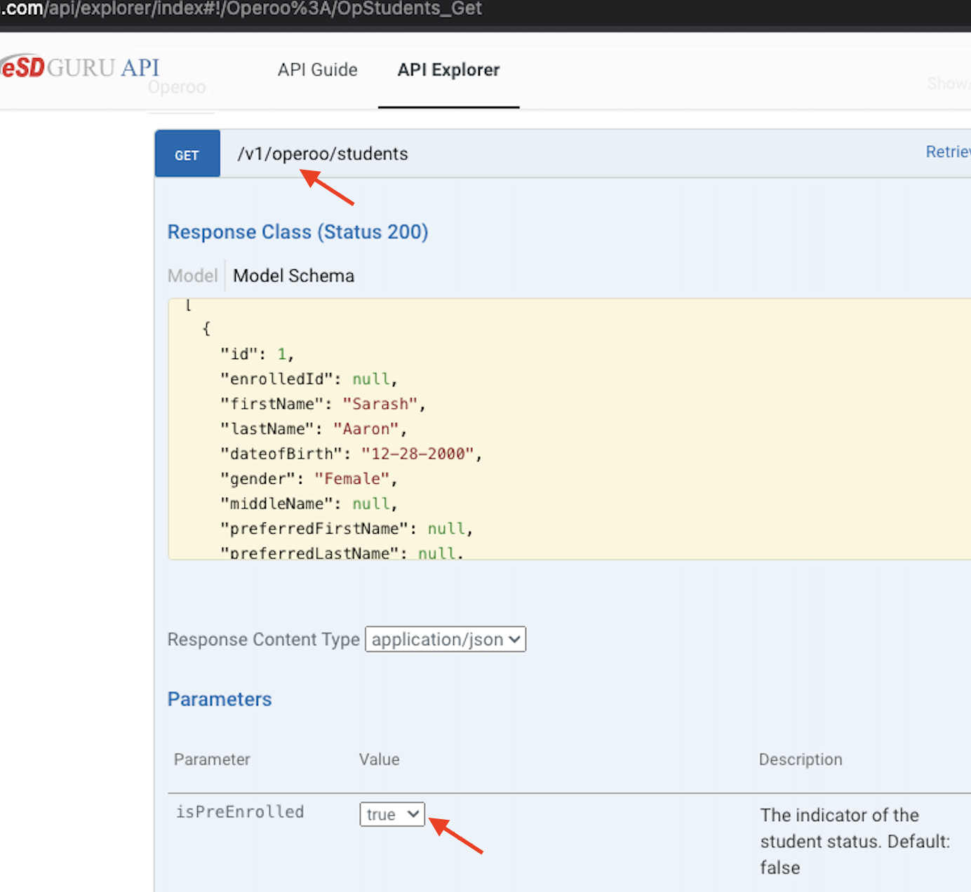Click the "middleName": null line

pyautogui.click(x=309, y=504)
